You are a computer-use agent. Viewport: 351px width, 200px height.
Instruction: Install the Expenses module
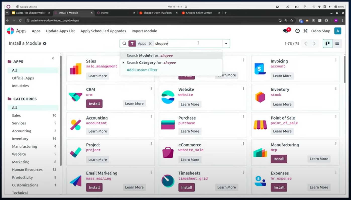click(x=279, y=187)
